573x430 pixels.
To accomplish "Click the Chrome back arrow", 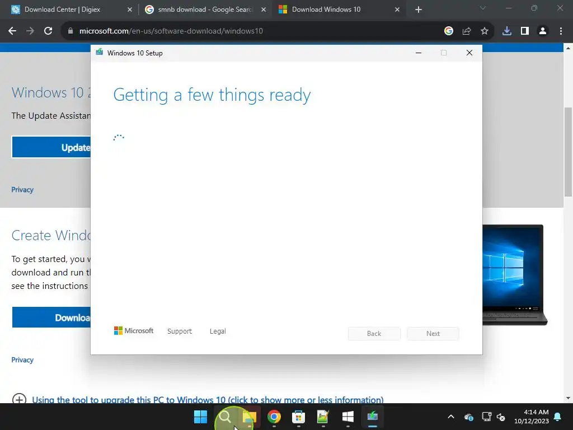I will (12, 31).
